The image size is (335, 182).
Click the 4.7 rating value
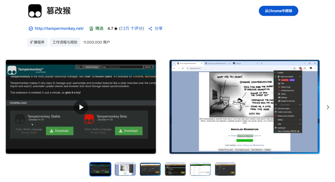(110, 28)
